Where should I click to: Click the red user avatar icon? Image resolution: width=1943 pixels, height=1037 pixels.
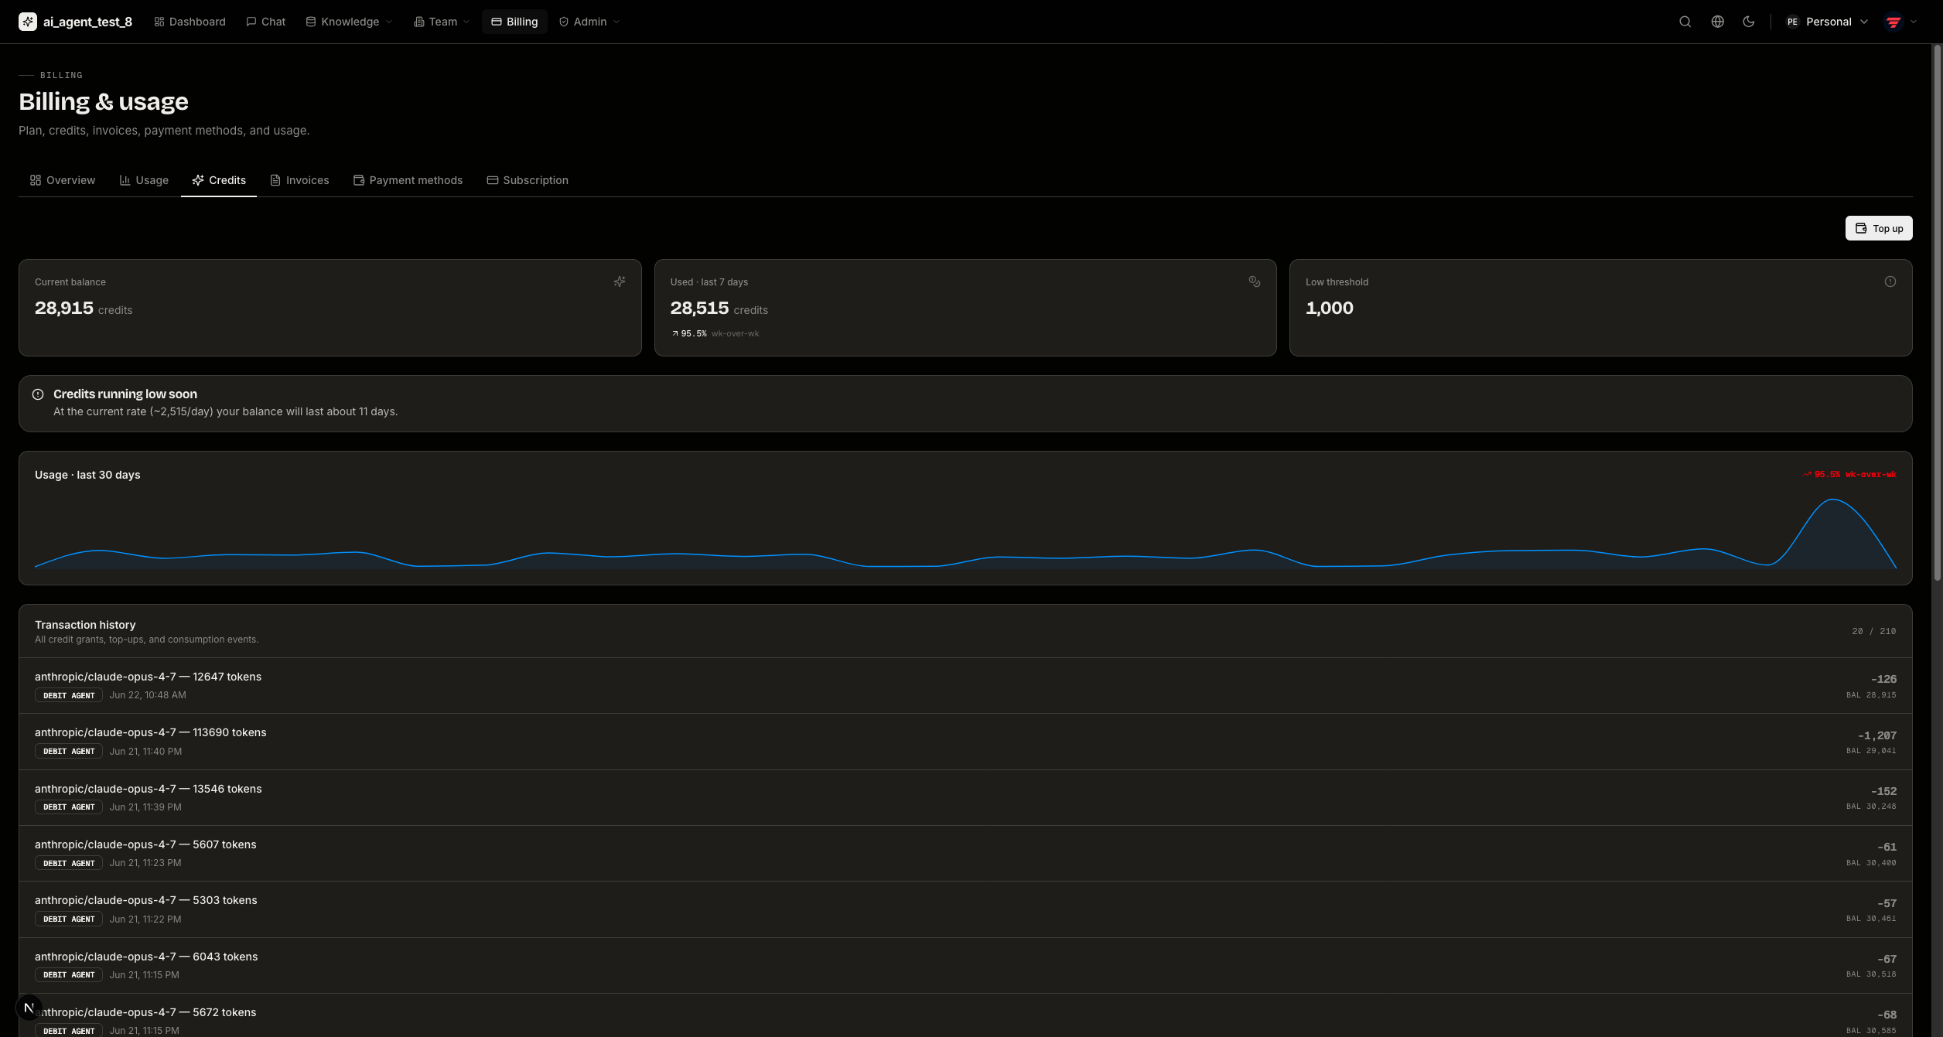point(1893,22)
